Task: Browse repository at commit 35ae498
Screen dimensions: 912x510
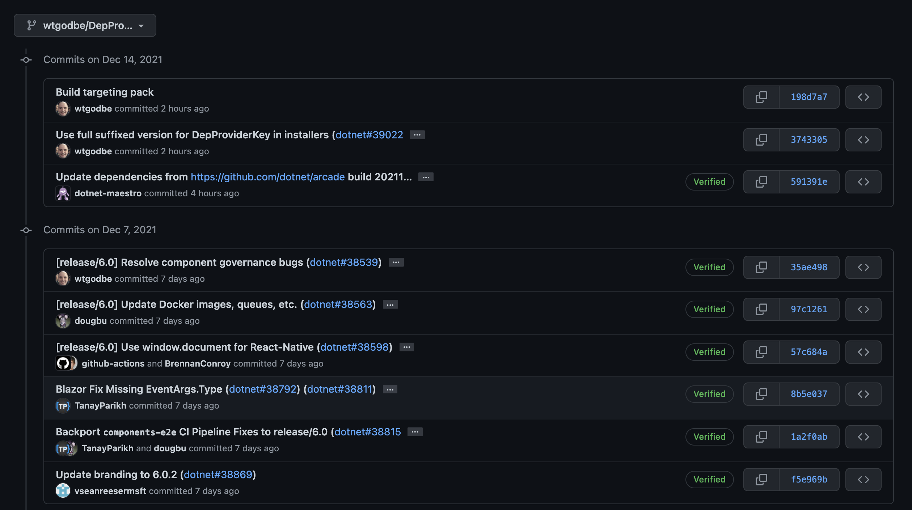Action: pyautogui.click(x=863, y=267)
